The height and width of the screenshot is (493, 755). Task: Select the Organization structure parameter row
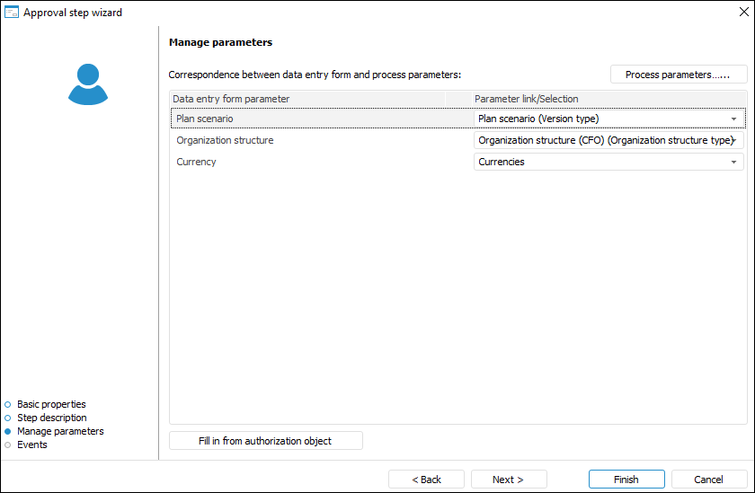(225, 141)
